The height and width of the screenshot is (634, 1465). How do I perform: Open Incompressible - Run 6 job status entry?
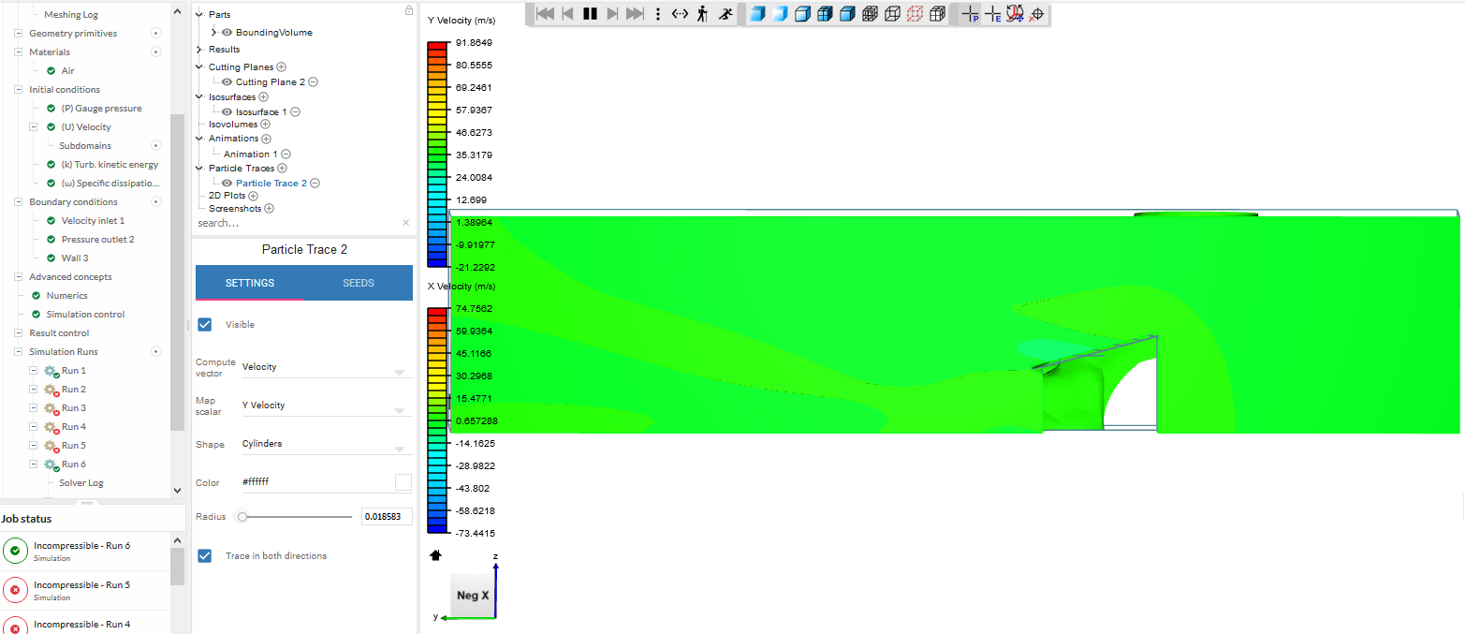pos(85,551)
